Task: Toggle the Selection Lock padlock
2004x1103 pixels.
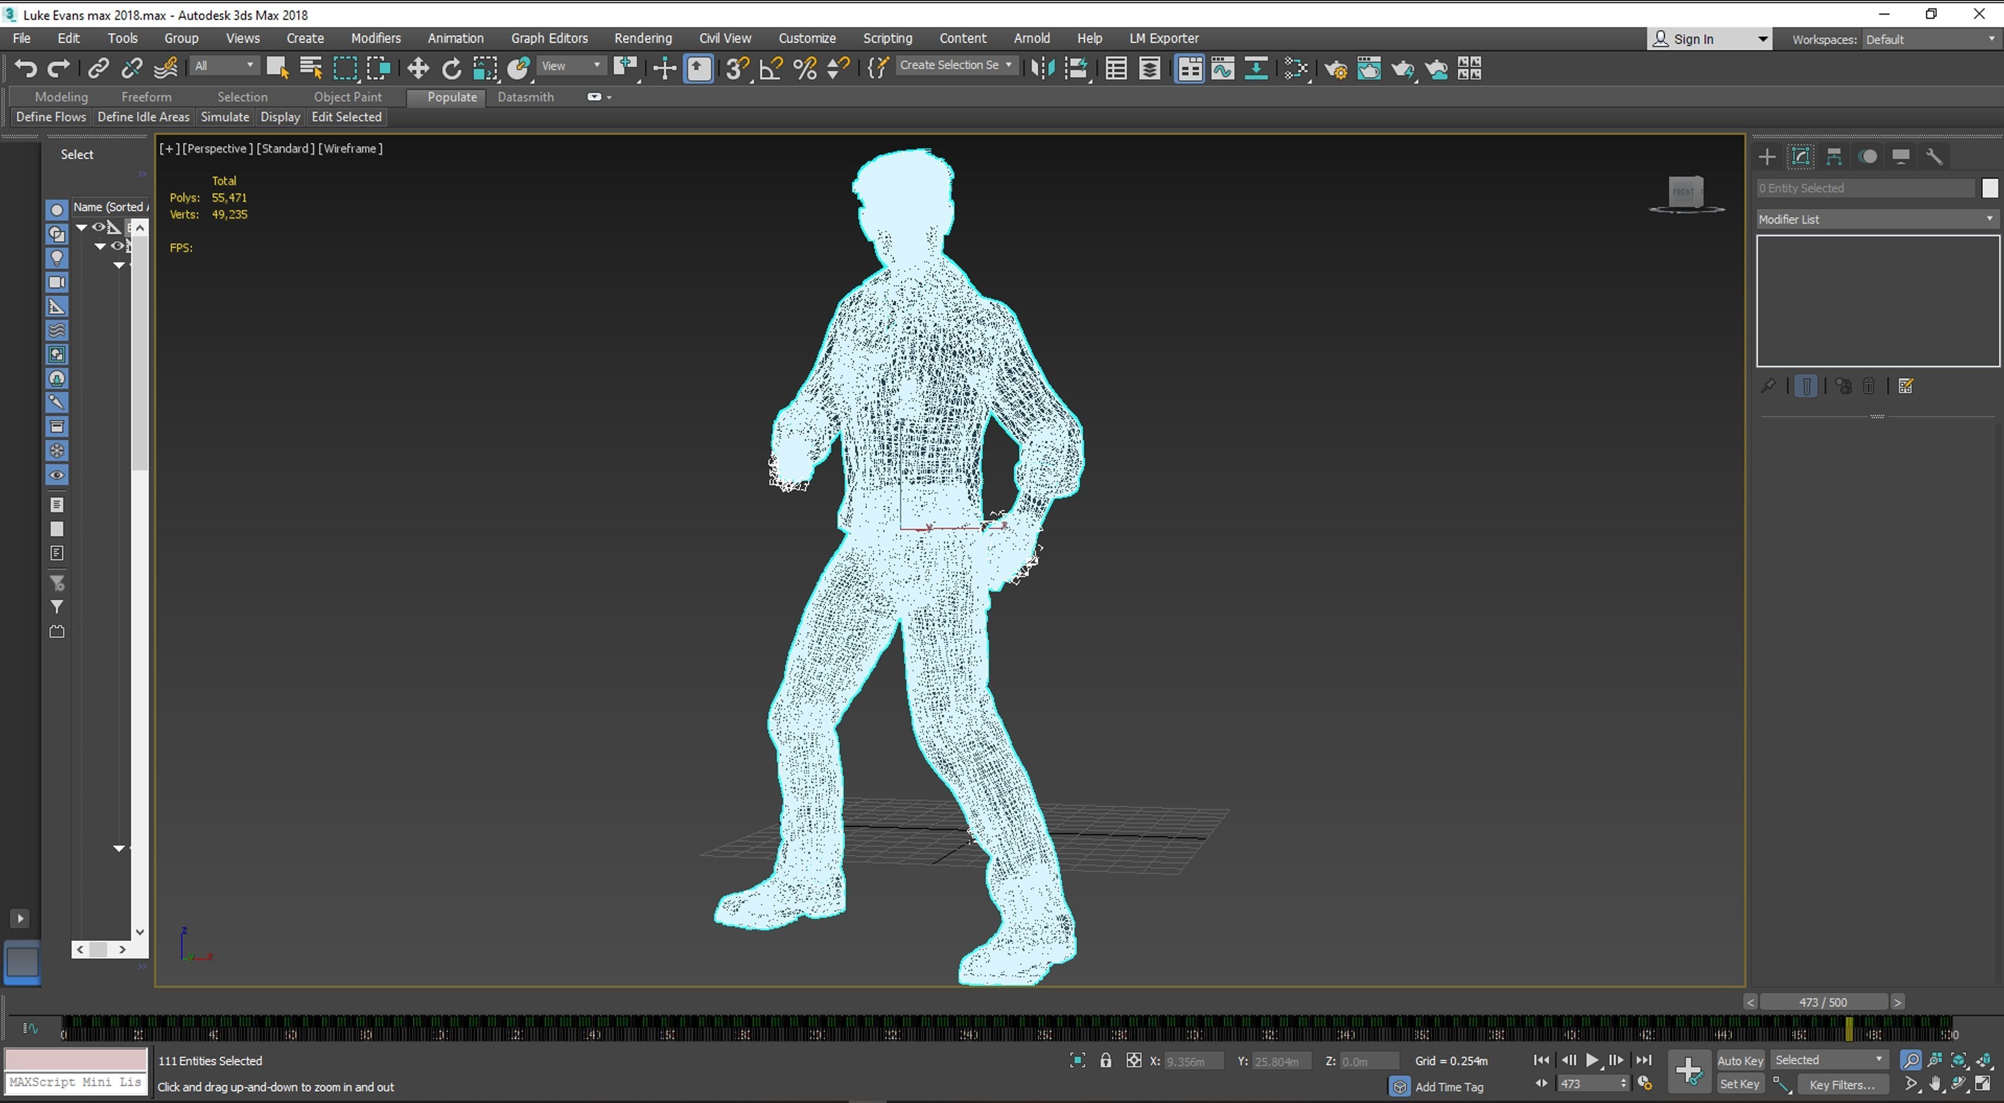Action: pos(1106,1060)
